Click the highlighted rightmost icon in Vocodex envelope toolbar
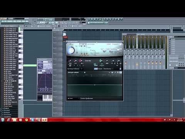 [x=121, y=73]
